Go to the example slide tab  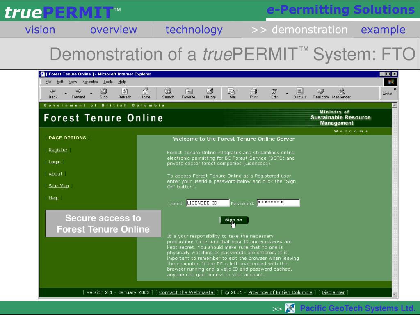[x=383, y=30]
